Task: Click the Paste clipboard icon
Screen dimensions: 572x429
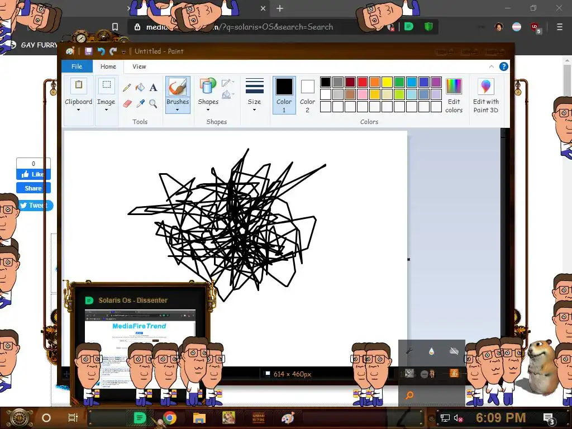Action: coord(78,85)
